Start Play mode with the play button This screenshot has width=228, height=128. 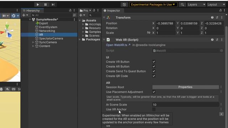click(38, 5)
